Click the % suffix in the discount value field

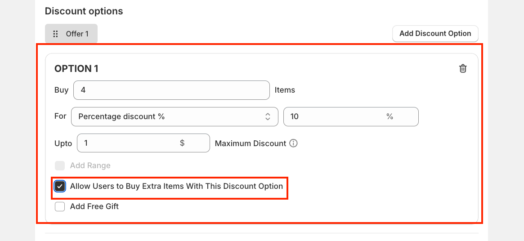point(390,116)
